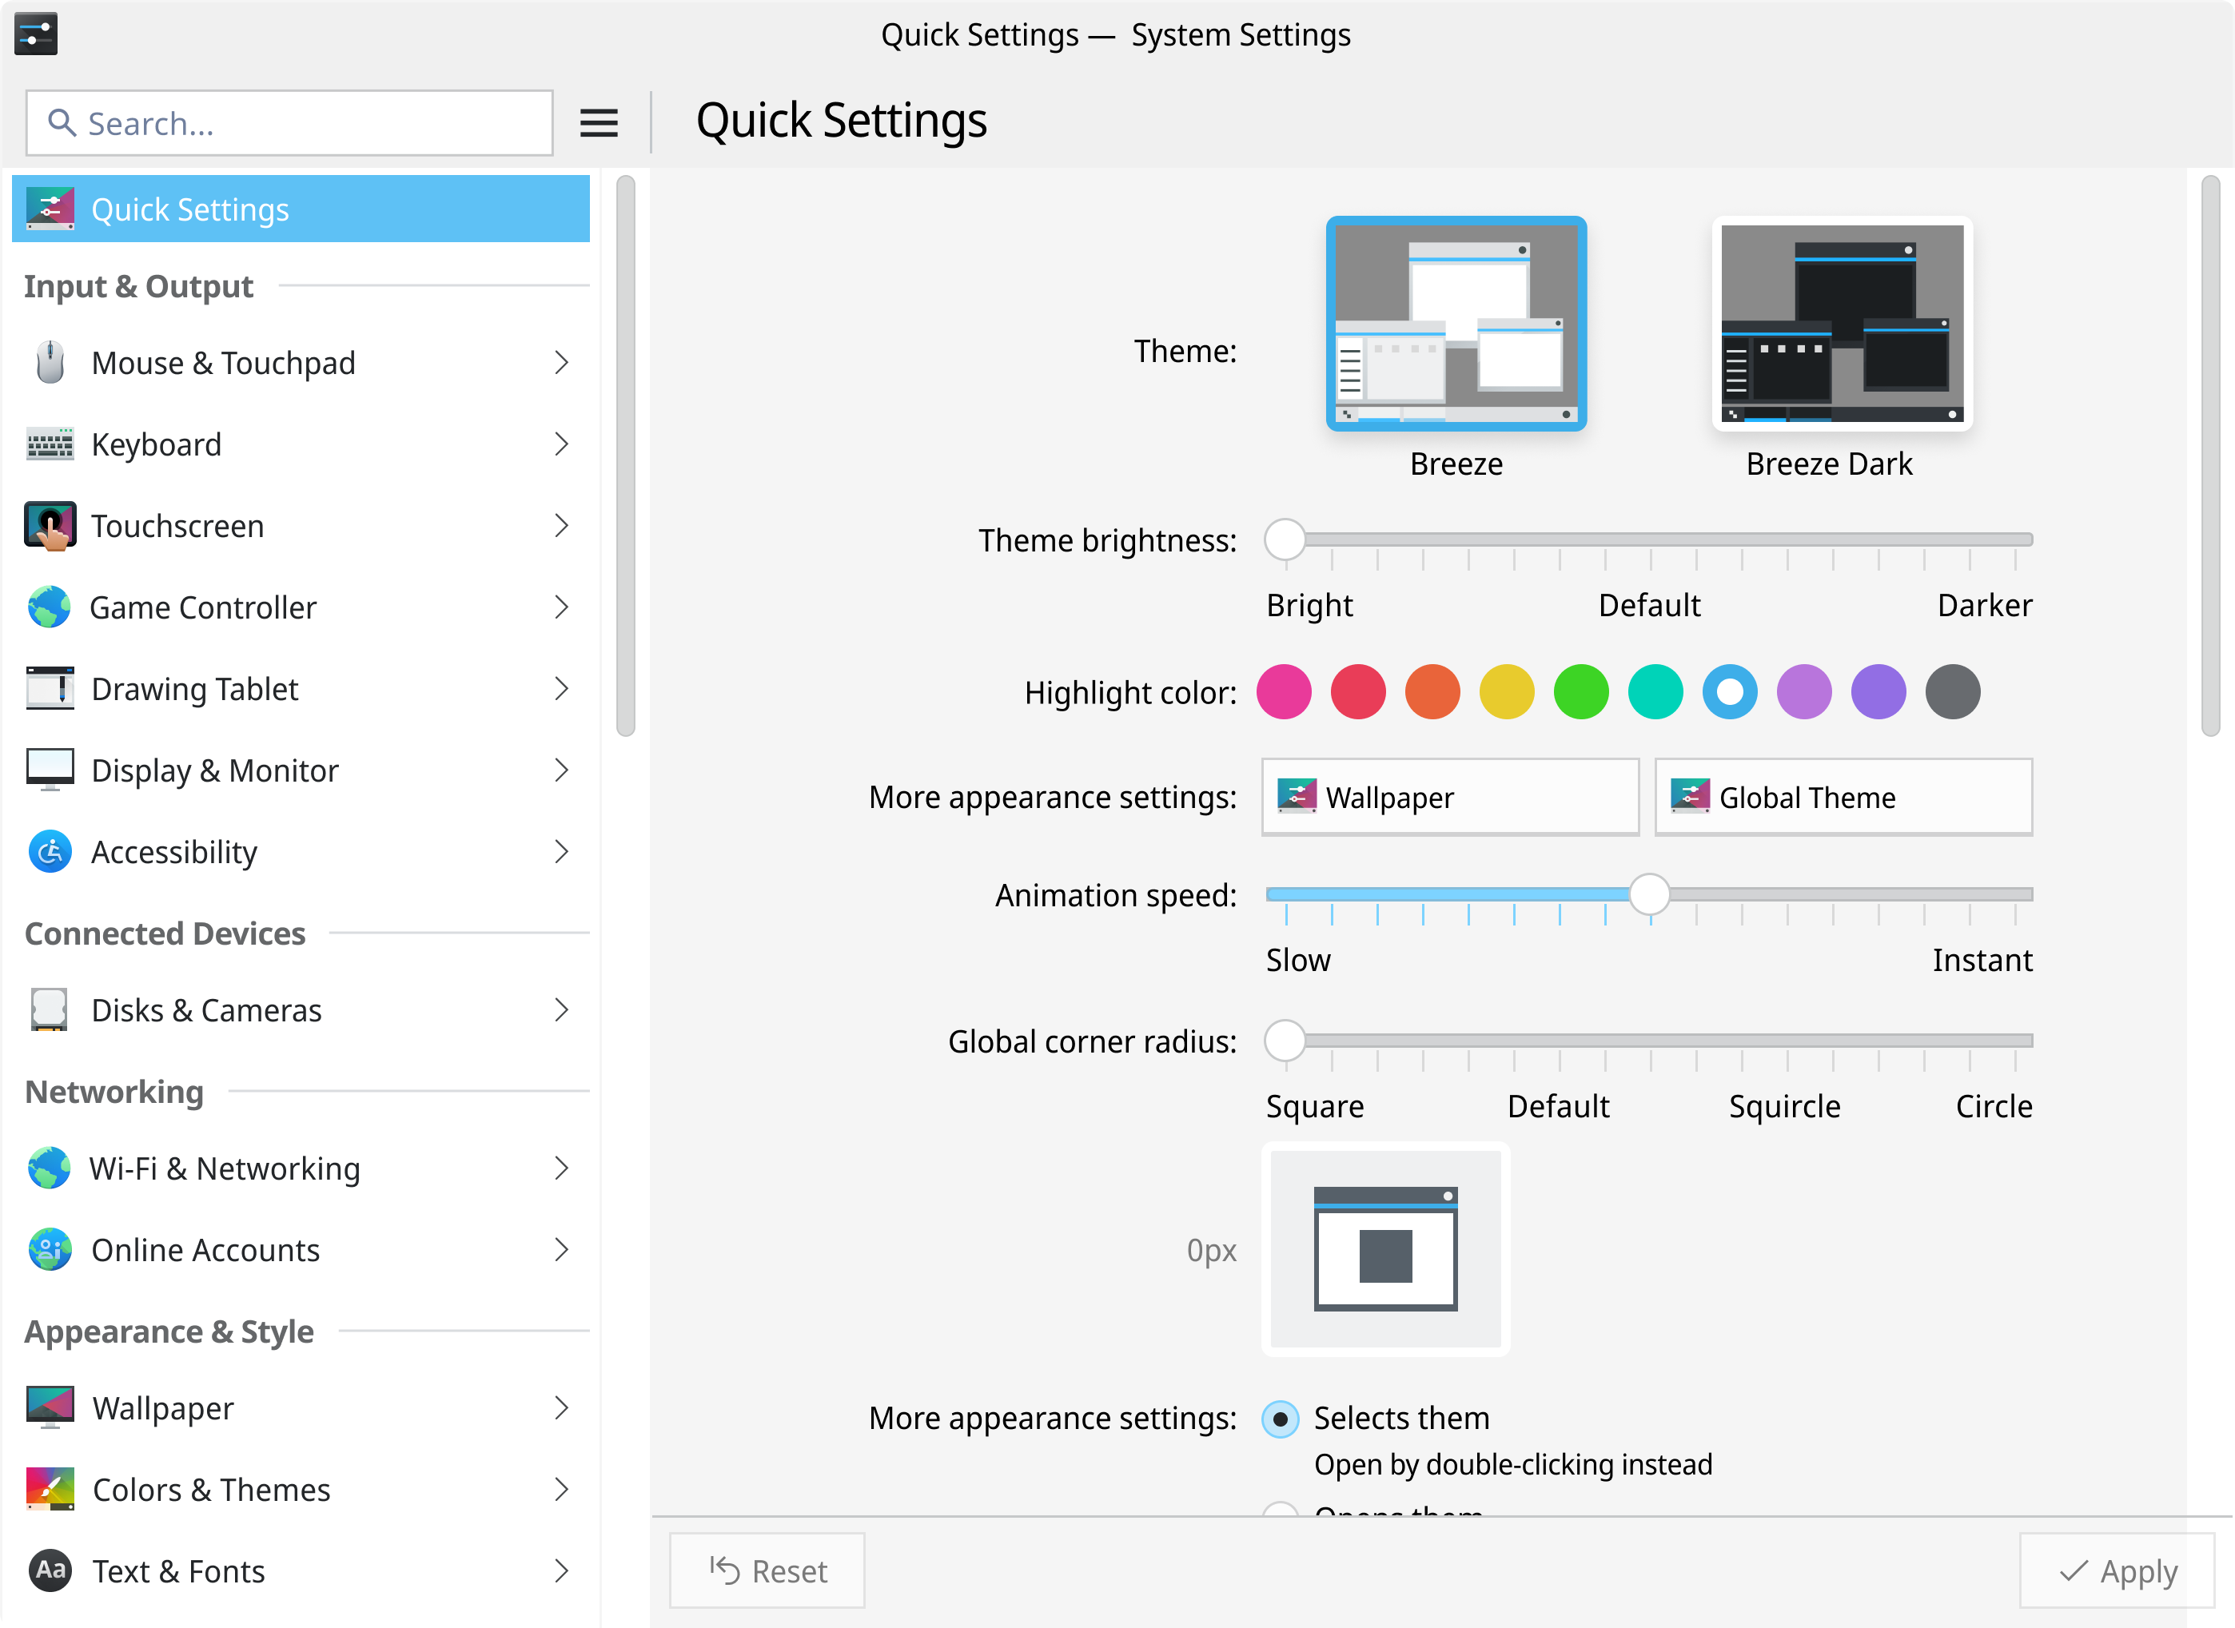Expand the Wi-Fi & Networking arrow
The height and width of the screenshot is (1628, 2235).
pyautogui.click(x=560, y=1168)
